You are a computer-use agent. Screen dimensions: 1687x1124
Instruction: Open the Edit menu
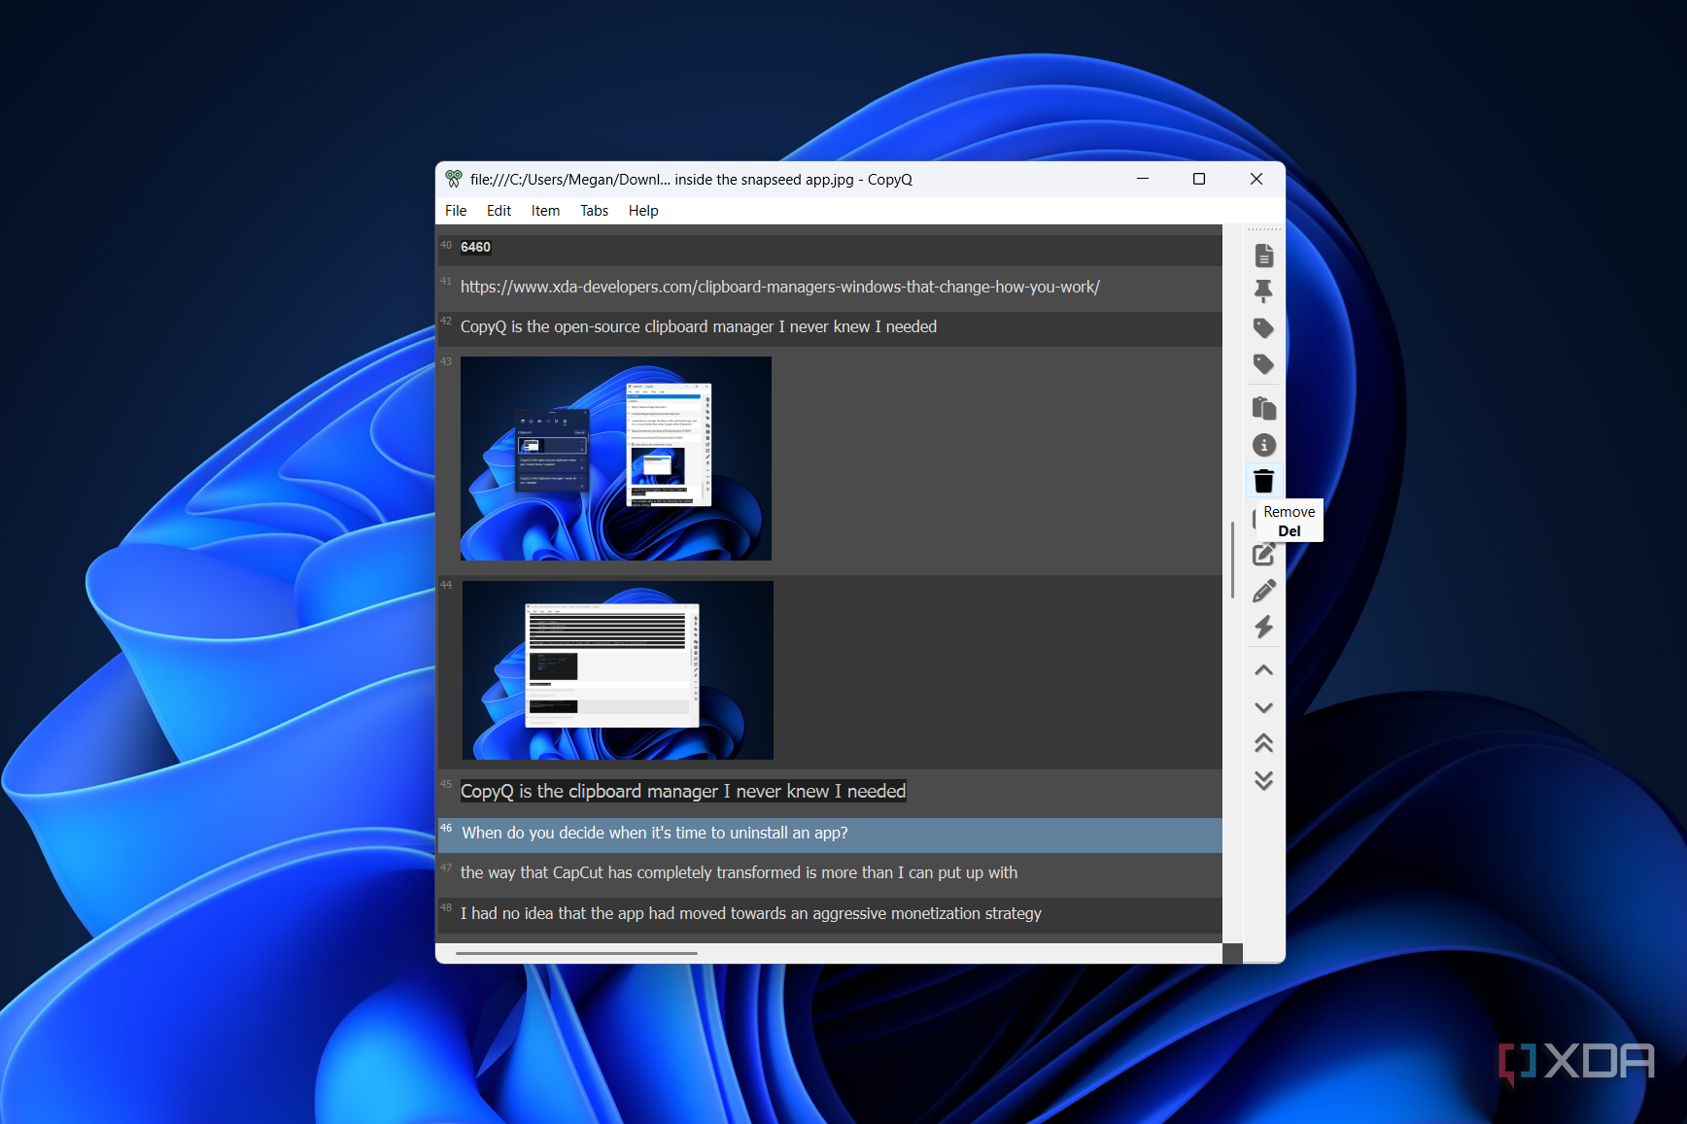coord(499,211)
